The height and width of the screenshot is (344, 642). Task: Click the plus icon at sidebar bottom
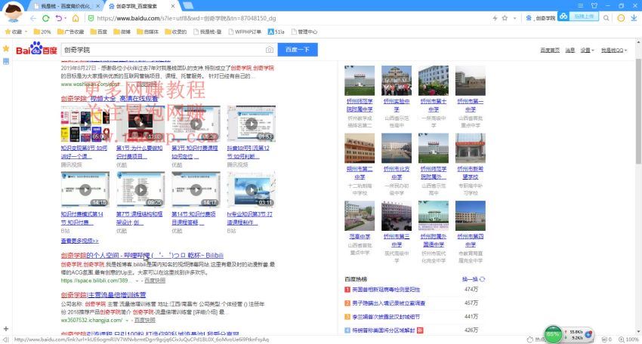pos(6,329)
